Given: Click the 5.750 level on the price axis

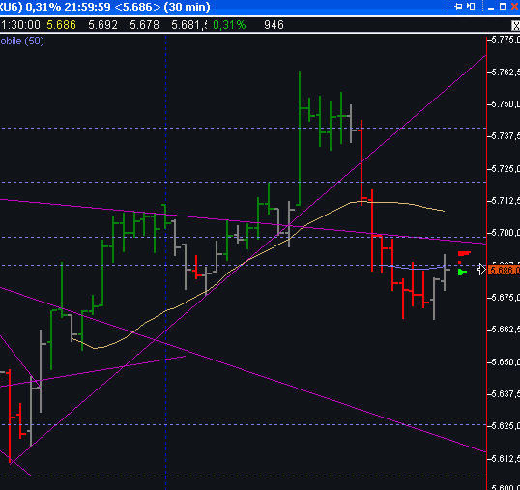Looking at the screenshot, I should 505,104.
